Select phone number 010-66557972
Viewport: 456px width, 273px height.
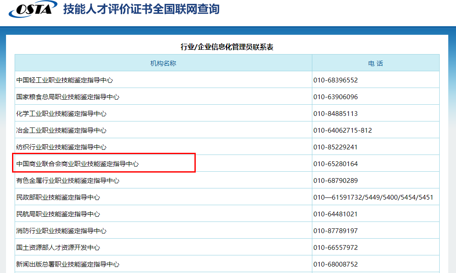point(336,248)
